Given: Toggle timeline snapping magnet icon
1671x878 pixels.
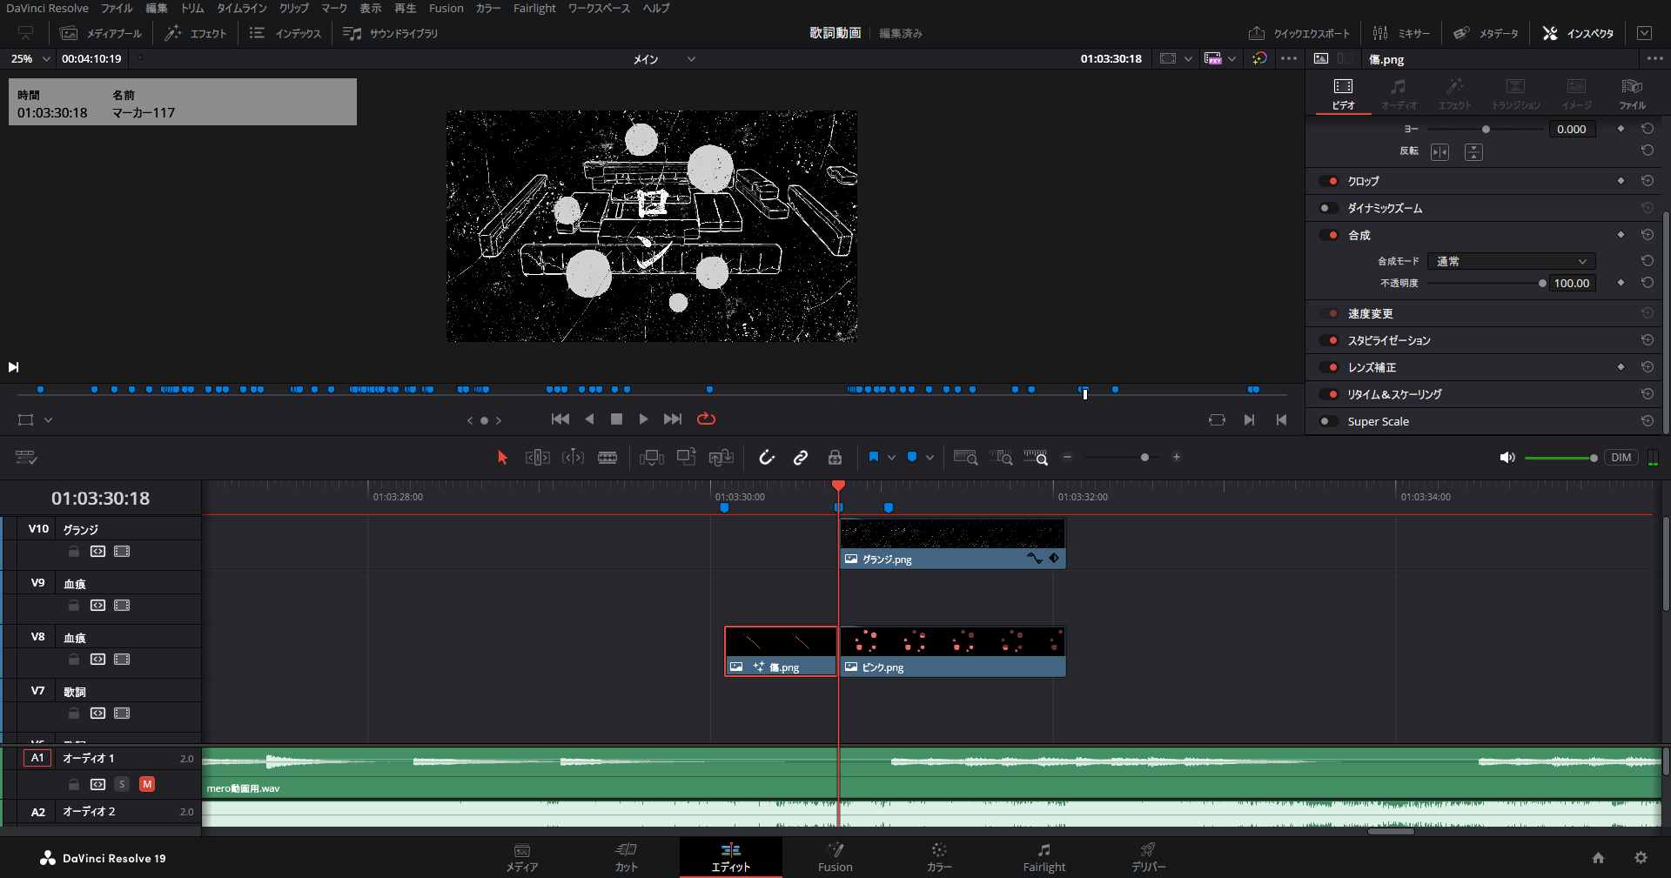Looking at the screenshot, I should point(766,458).
